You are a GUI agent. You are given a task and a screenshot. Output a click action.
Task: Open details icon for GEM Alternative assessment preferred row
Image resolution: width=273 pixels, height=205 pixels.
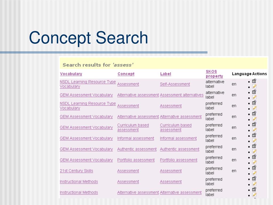tap(254, 113)
